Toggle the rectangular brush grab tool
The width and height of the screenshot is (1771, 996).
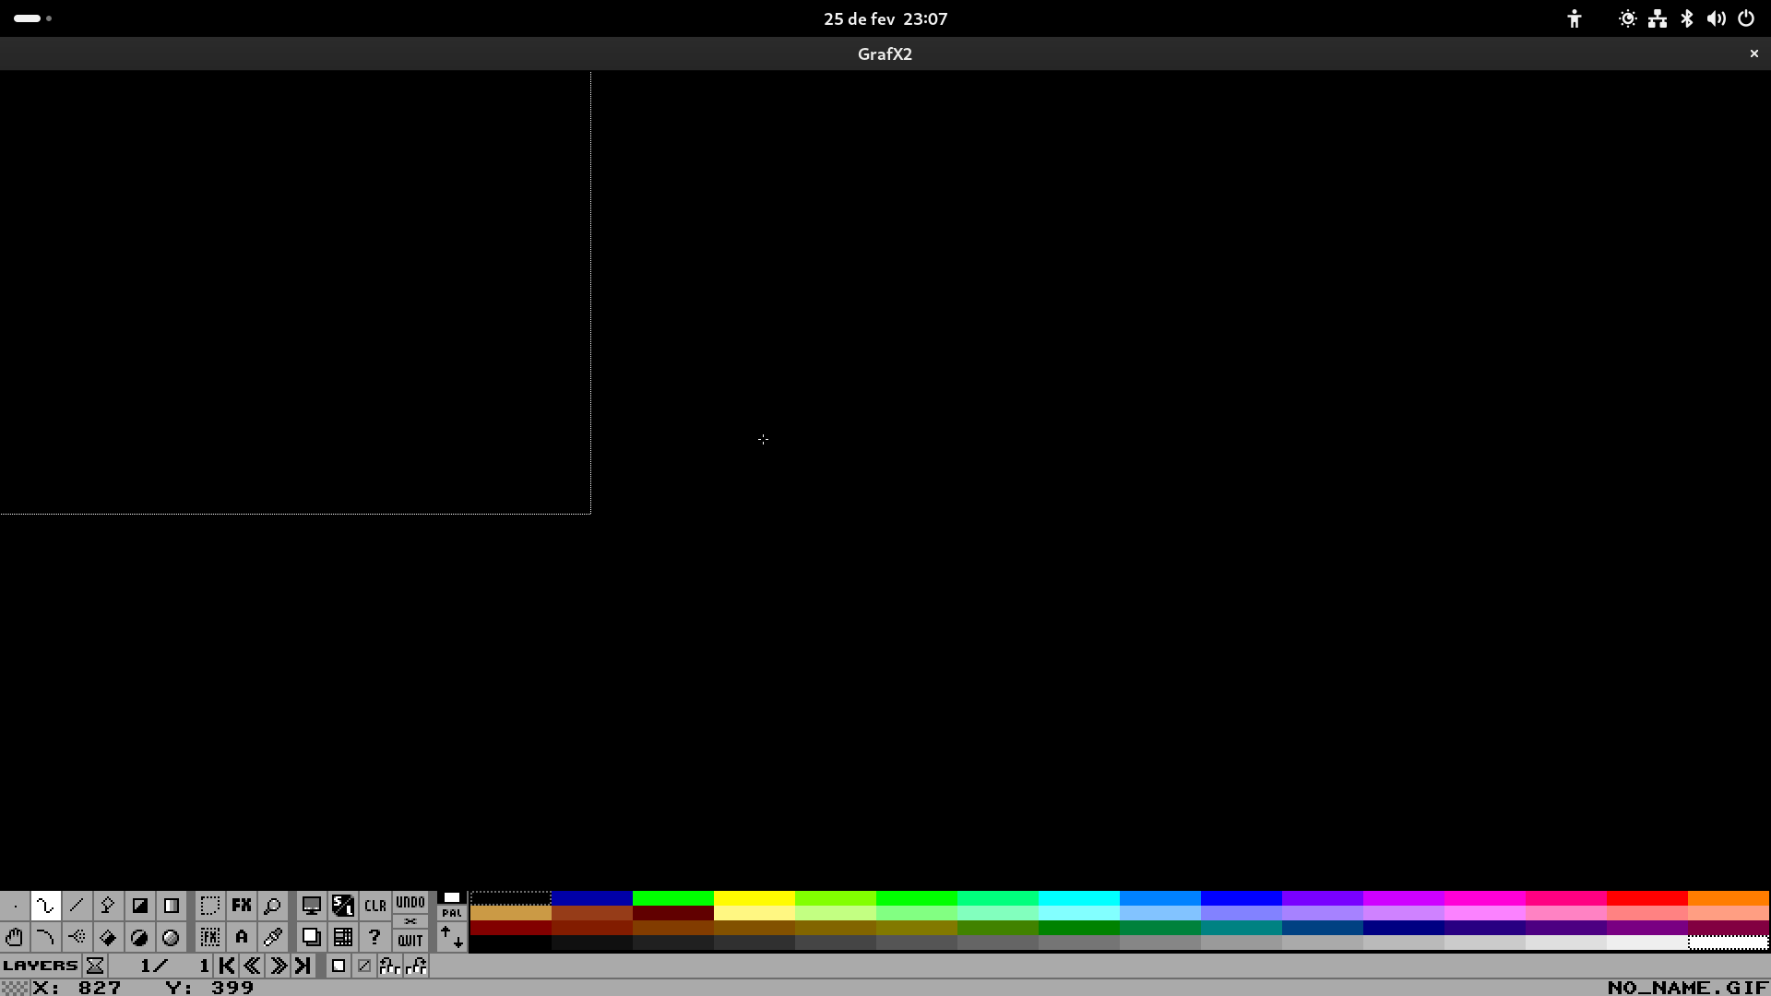click(x=210, y=906)
